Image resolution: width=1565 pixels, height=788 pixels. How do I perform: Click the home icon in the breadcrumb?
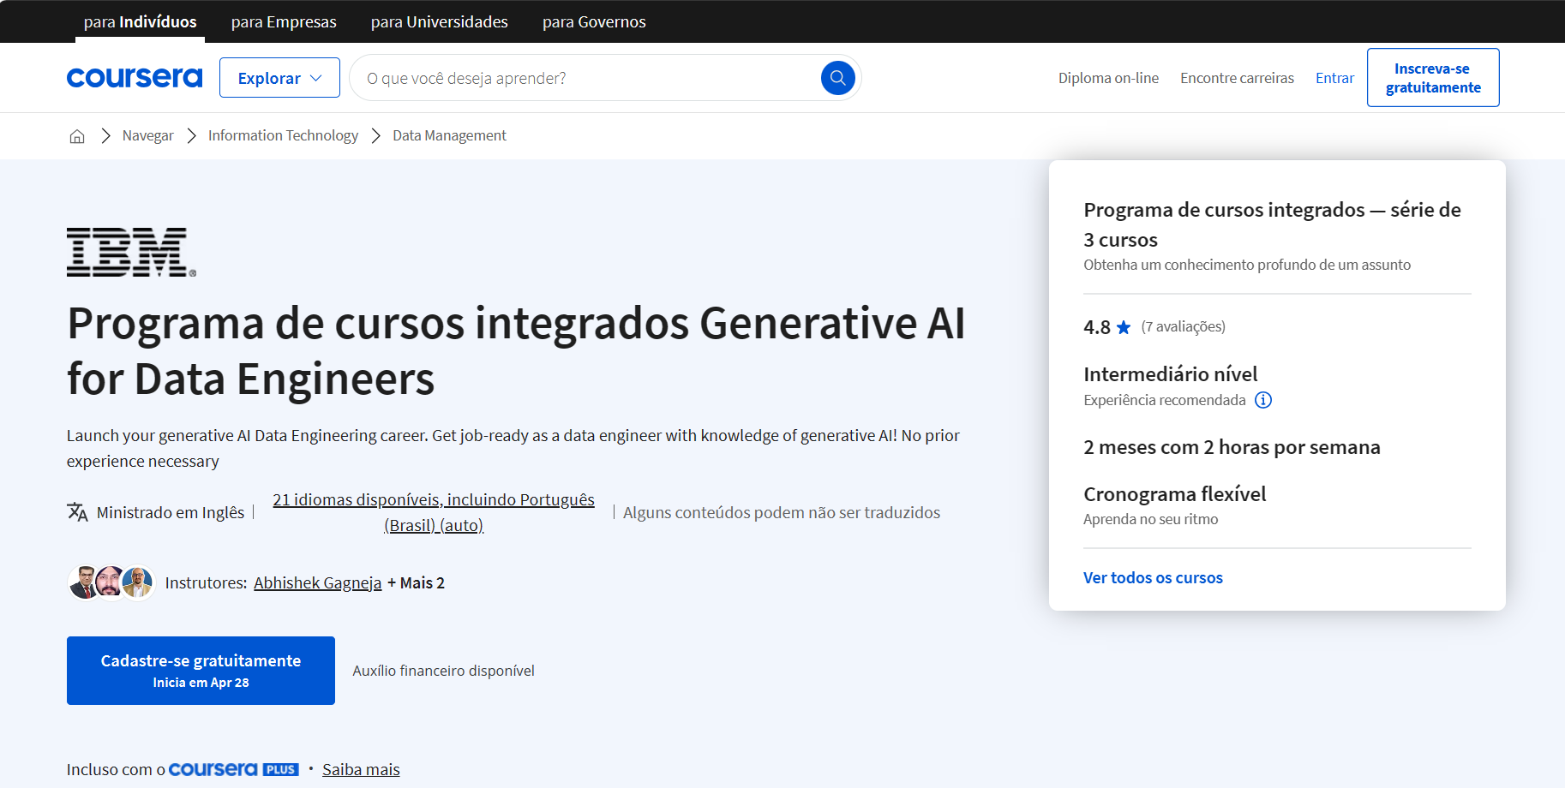76,135
